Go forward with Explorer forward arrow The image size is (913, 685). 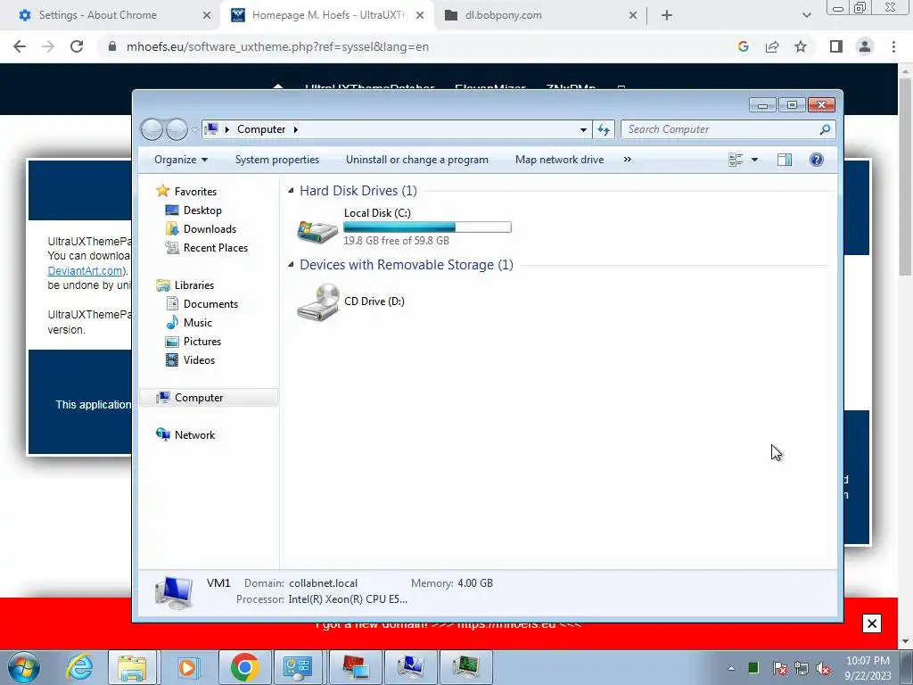[x=177, y=129]
